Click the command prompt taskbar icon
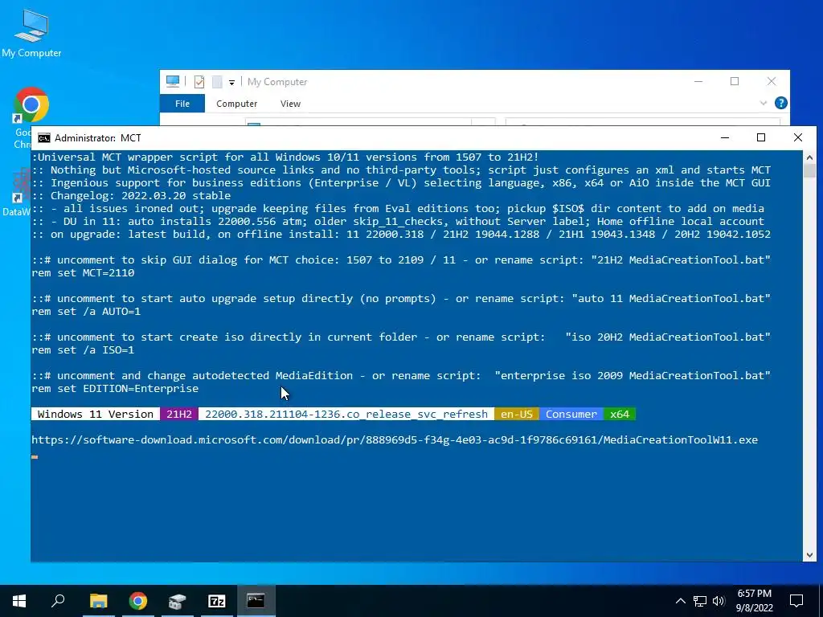Screen dimensions: 823x617 point(256,601)
